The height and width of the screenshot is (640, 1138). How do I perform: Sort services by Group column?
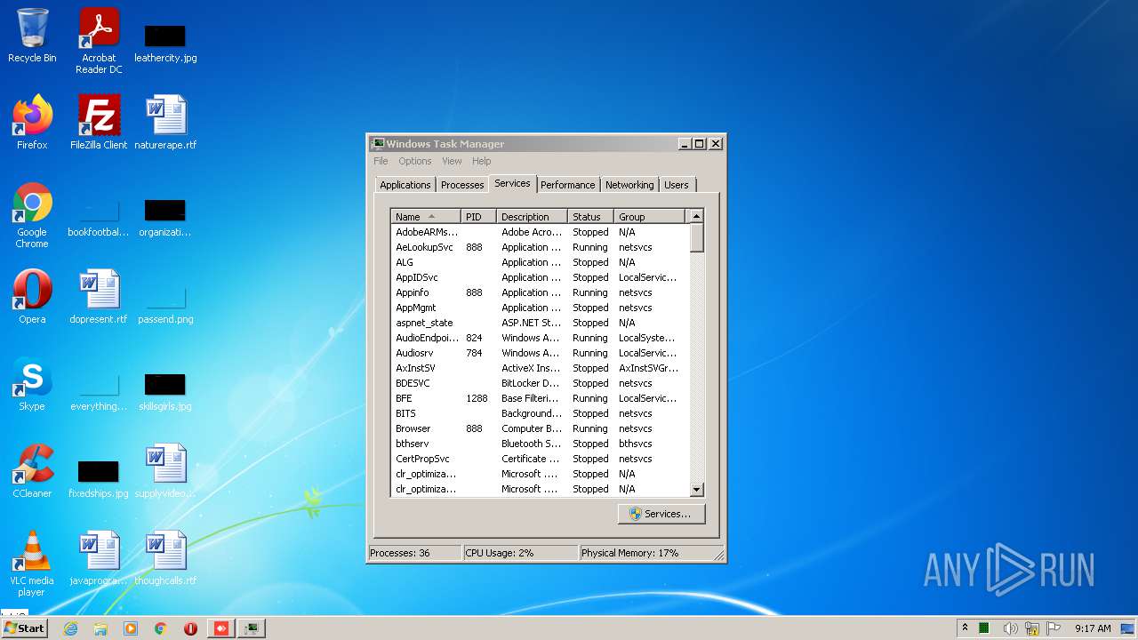coord(650,217)
